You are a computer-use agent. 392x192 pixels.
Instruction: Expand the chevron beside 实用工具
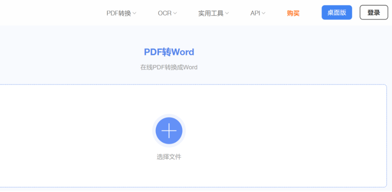(227, 13)
